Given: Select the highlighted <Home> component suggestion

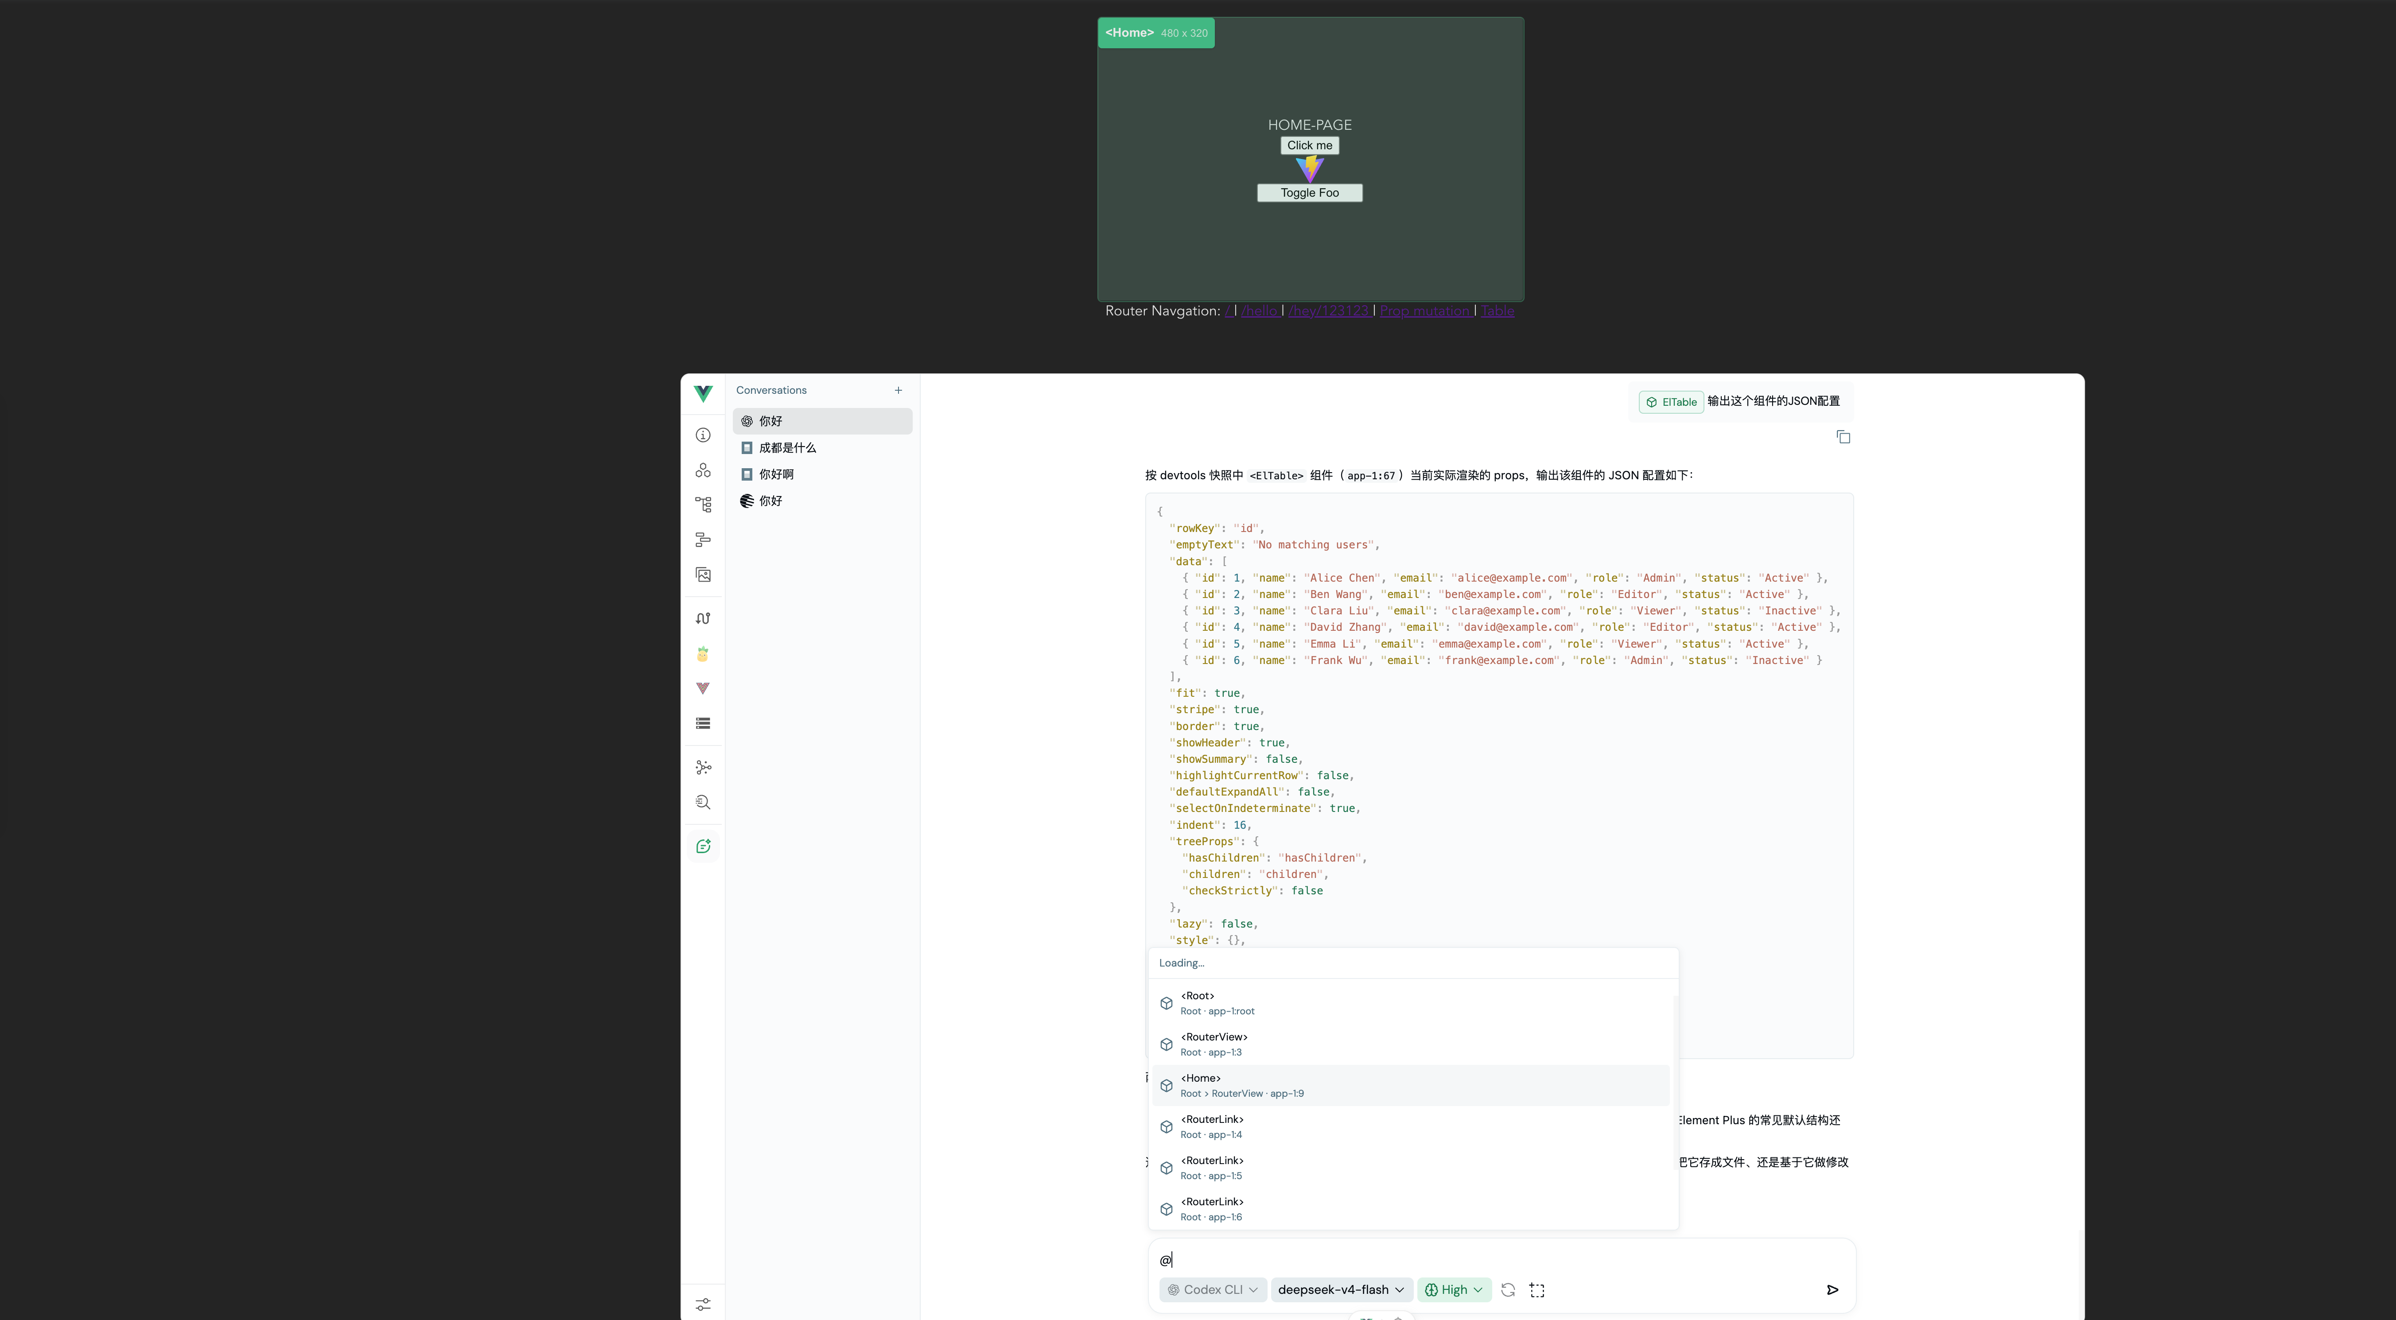Looking at the screenshot, I should [x=1411, y=1086].
